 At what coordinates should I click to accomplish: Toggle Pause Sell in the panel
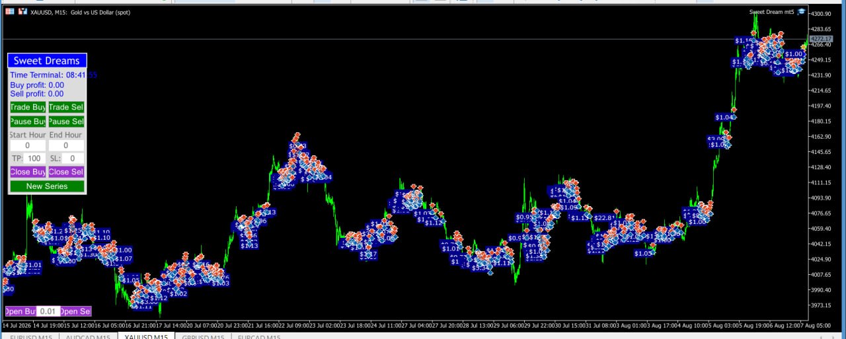click(66, 122)
